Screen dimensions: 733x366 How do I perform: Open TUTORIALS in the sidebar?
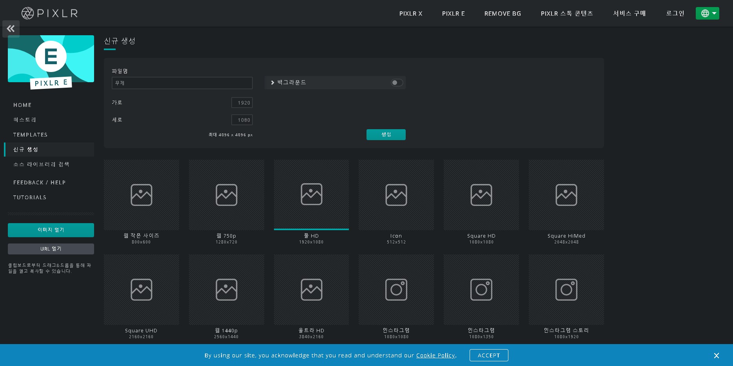click(x=49, y=197)
